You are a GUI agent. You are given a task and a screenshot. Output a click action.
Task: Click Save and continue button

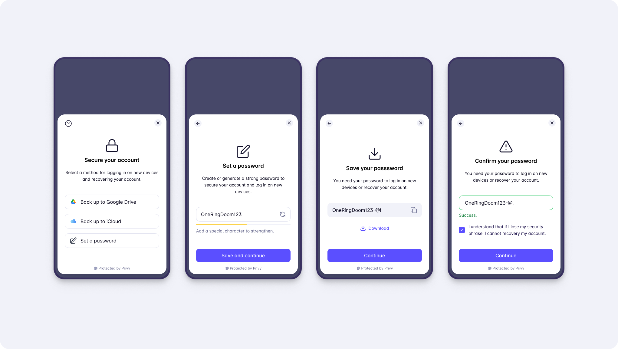tap(243, 255)
